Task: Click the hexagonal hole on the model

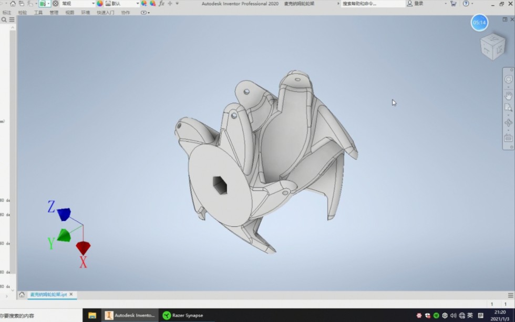Action: (x=220, y=185)
